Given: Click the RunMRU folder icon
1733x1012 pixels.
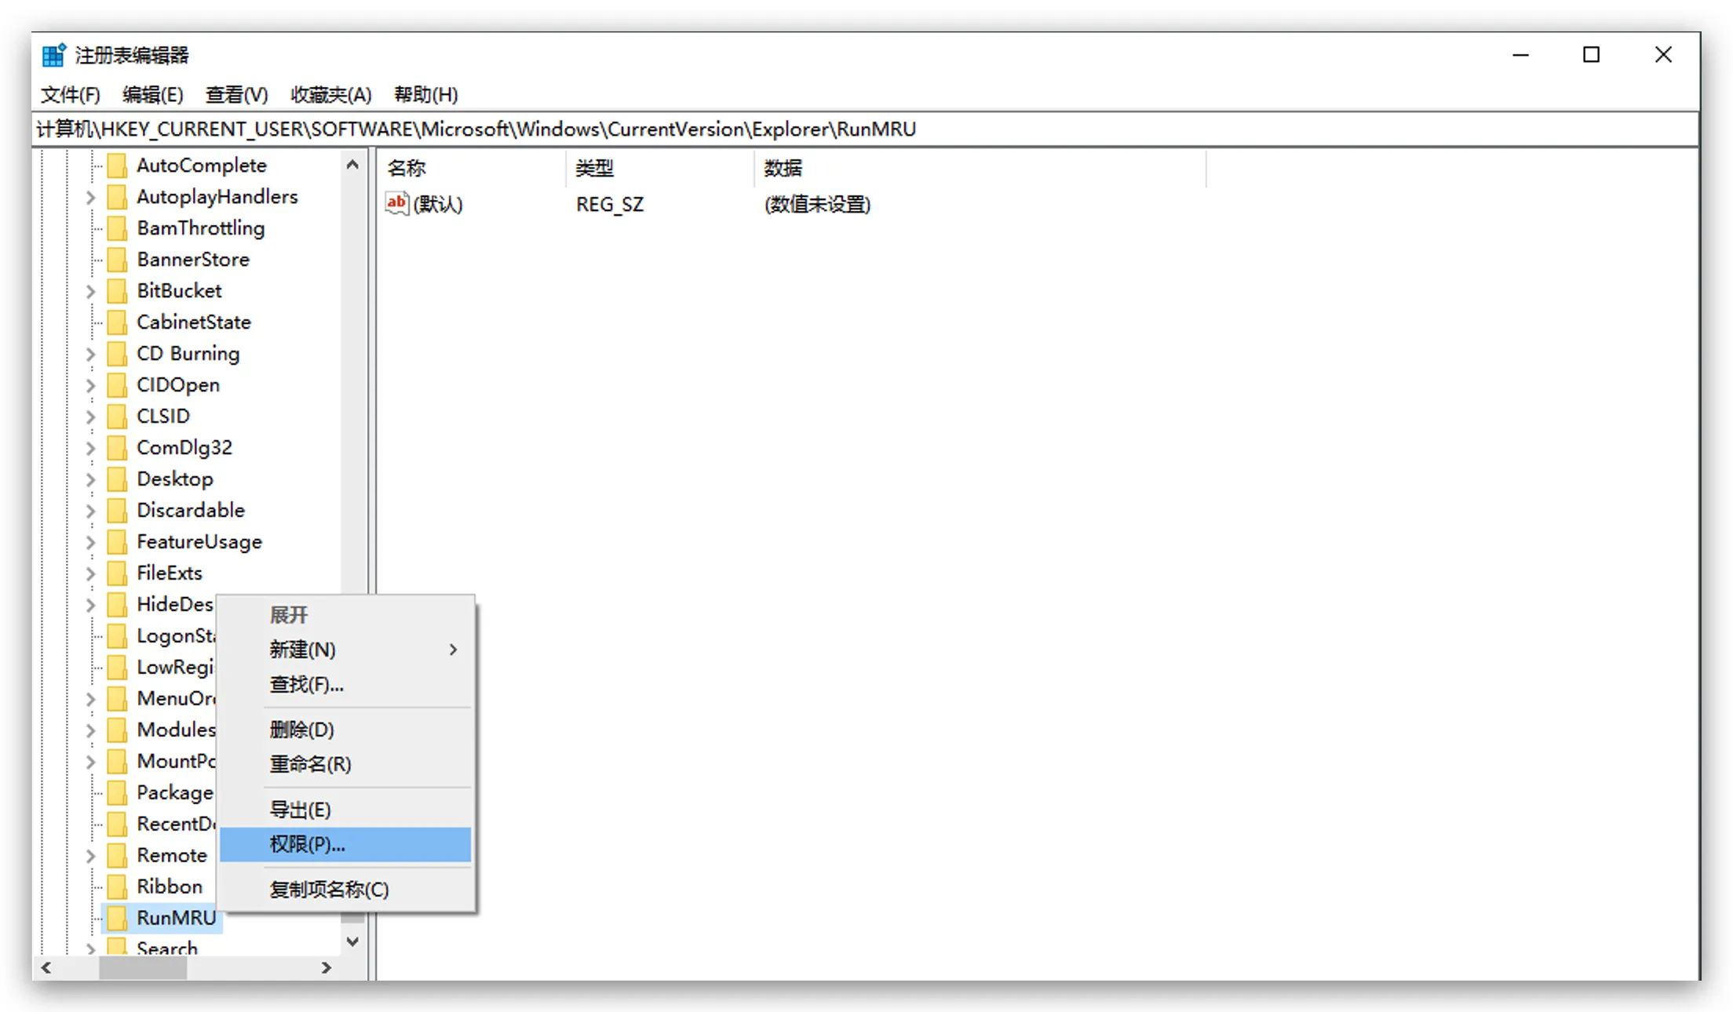Looking at the screenshot, I should pos(117,918).
